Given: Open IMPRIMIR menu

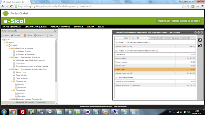Looking at the screenshot, I should [78, 27].
